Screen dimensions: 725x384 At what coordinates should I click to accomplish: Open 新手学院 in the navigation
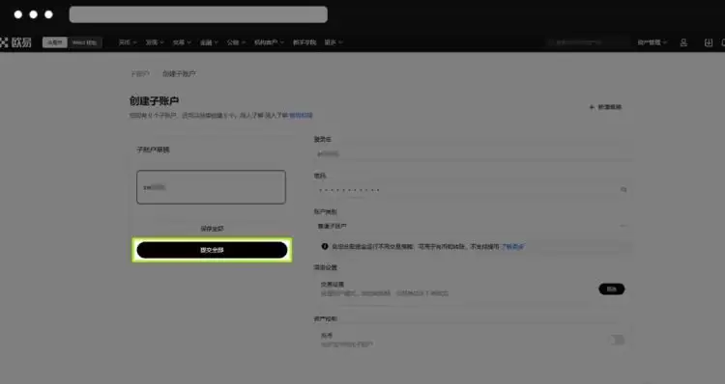304,42
